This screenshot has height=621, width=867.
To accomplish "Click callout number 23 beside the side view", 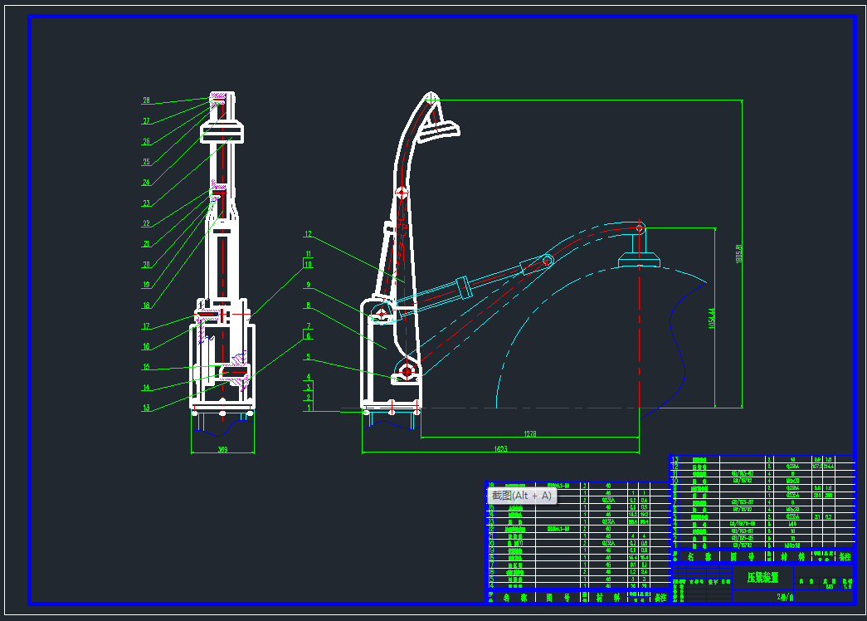I will coord(146,203).
